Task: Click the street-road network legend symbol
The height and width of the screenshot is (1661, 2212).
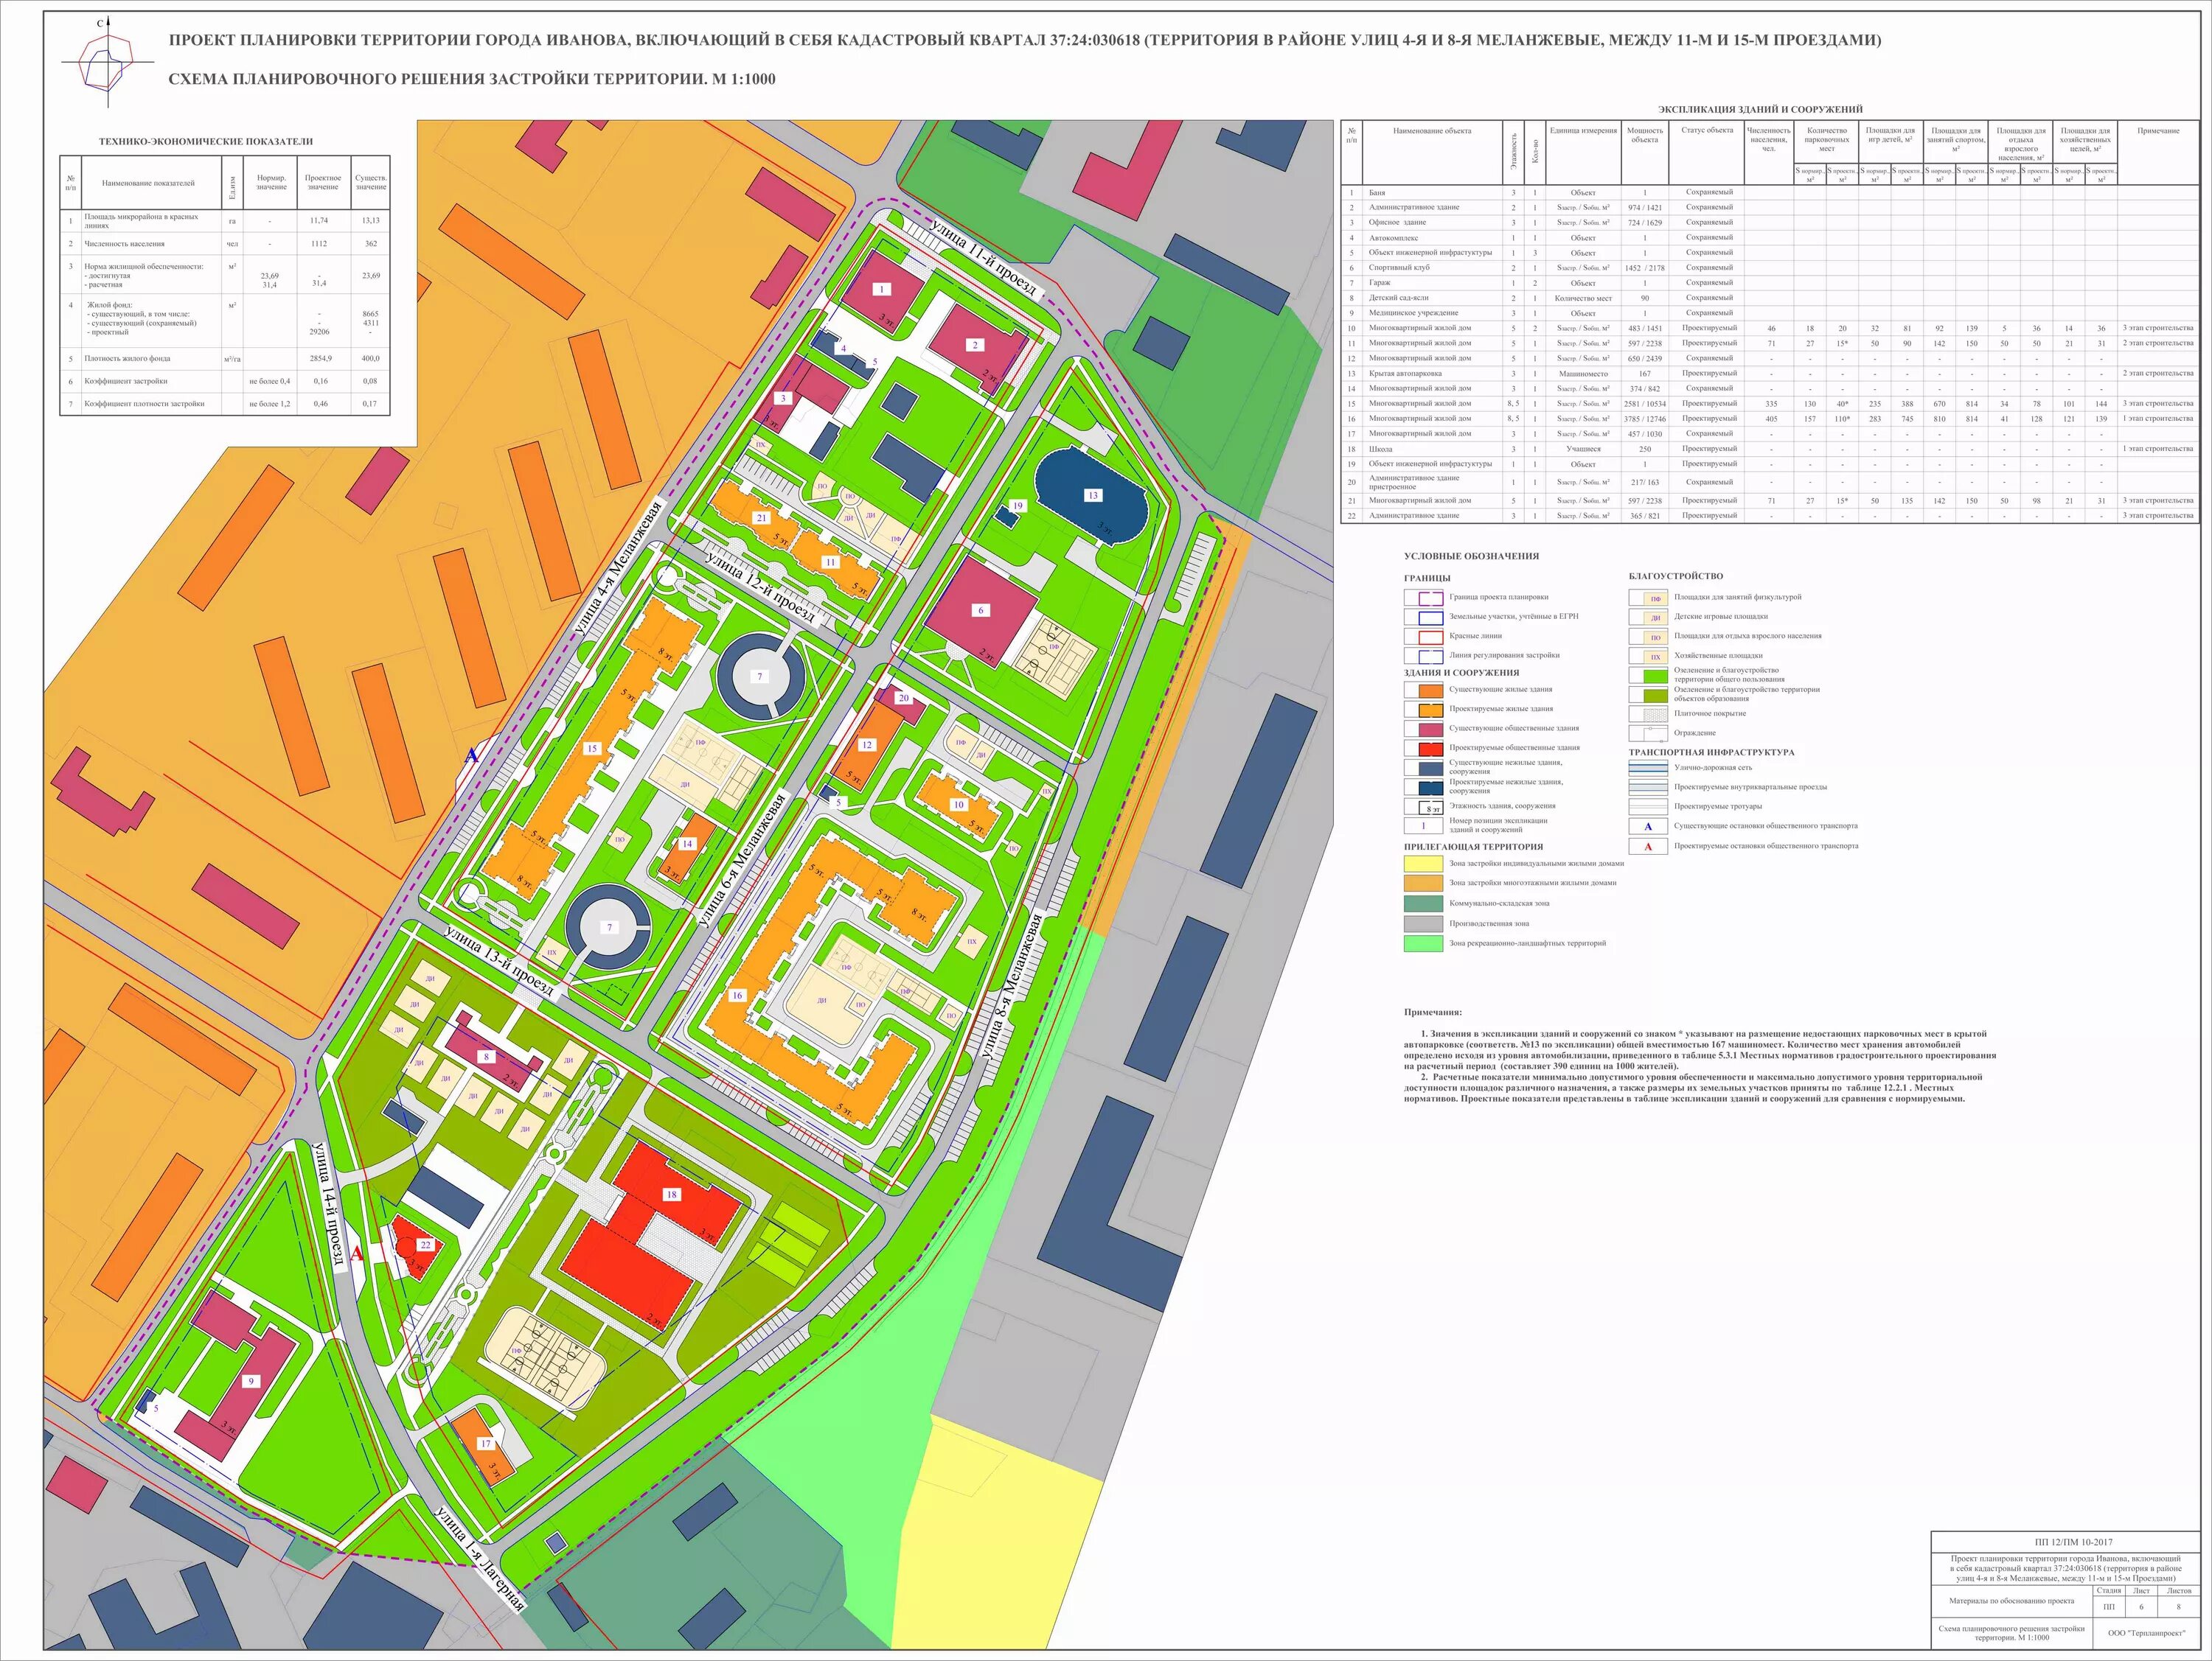Action: tap(1648, 769)
